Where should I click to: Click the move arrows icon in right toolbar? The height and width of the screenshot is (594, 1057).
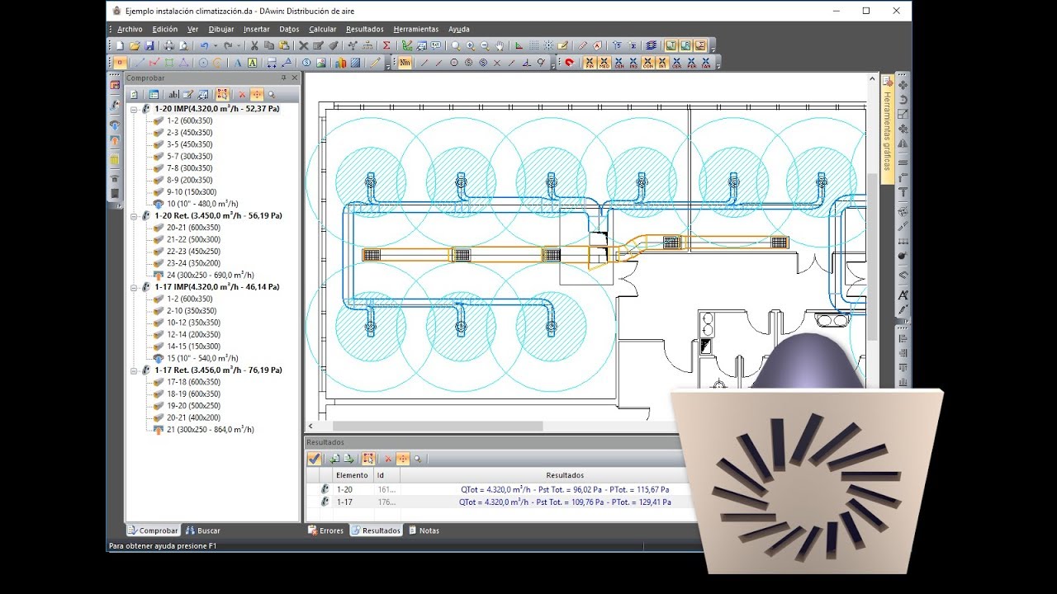903,85
